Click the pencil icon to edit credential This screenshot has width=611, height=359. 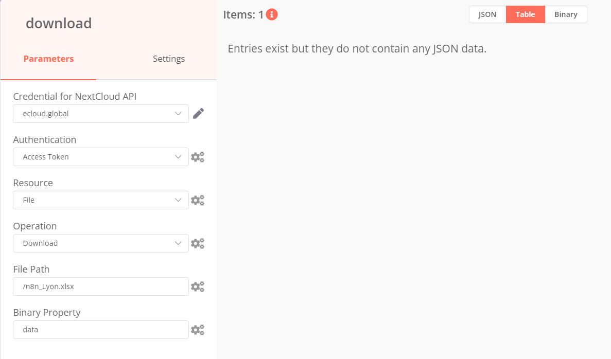click(198, 114)
